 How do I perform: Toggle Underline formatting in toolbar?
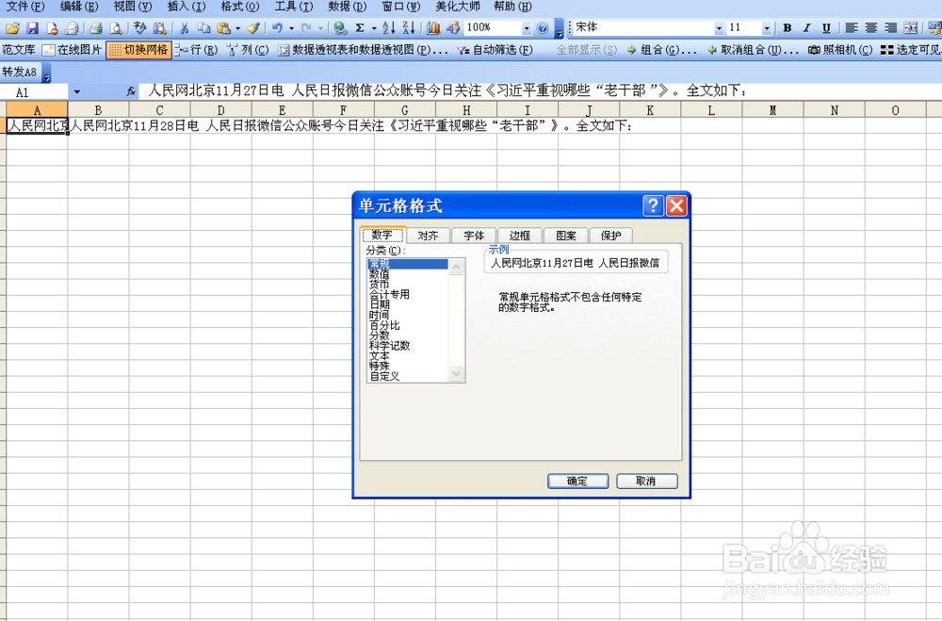click(827, 29)
